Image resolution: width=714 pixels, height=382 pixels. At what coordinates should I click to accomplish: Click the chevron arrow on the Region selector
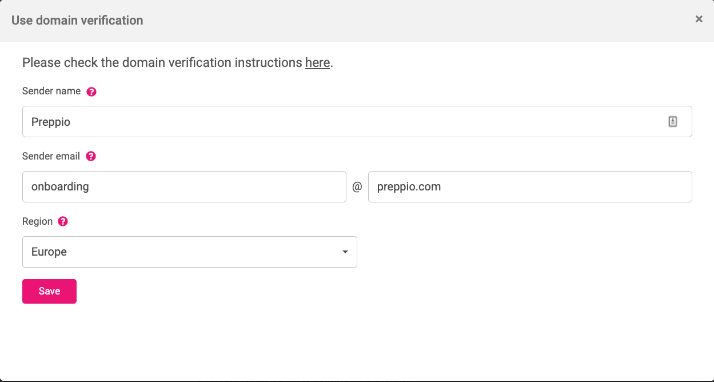point(345,252)
